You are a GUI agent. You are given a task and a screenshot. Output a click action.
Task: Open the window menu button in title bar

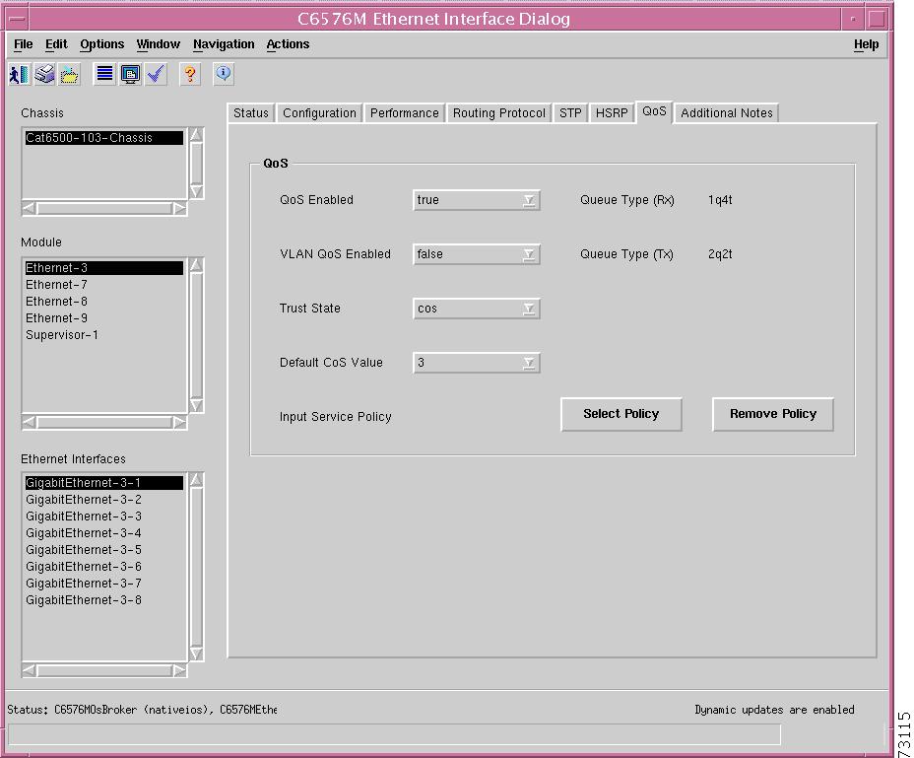[x=17, y=20]
